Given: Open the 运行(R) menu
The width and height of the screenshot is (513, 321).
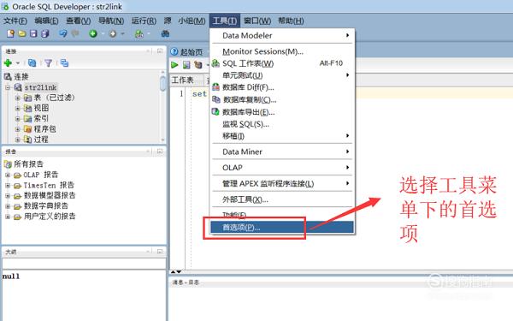Looking at the screenshot, I should click(x=144, y=21).
